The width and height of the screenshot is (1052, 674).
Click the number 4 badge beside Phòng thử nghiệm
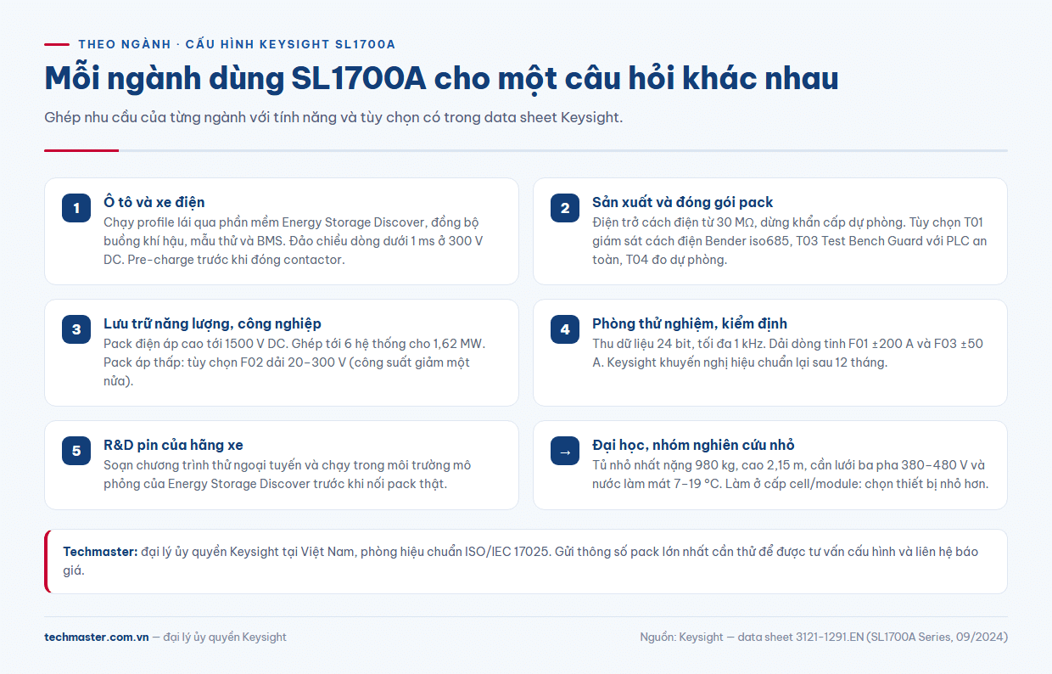(565, 329)
